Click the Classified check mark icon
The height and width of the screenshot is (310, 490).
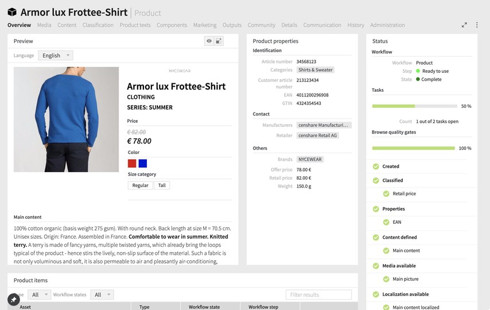376,180
